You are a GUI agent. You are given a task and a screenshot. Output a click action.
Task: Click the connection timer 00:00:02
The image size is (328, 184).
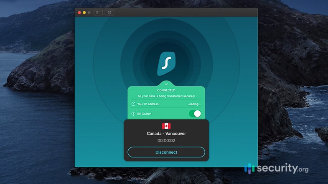[166, 141]
